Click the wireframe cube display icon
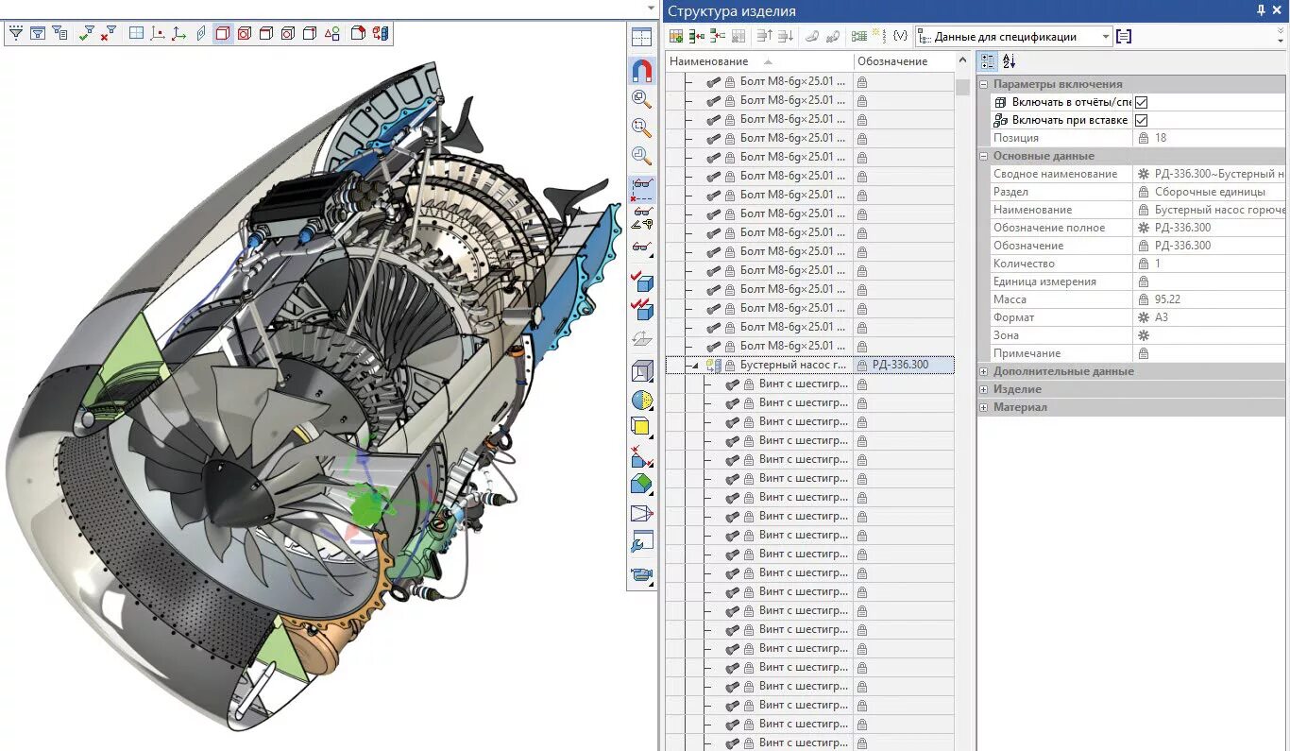 pyautogui.click(x=642, y=371)
